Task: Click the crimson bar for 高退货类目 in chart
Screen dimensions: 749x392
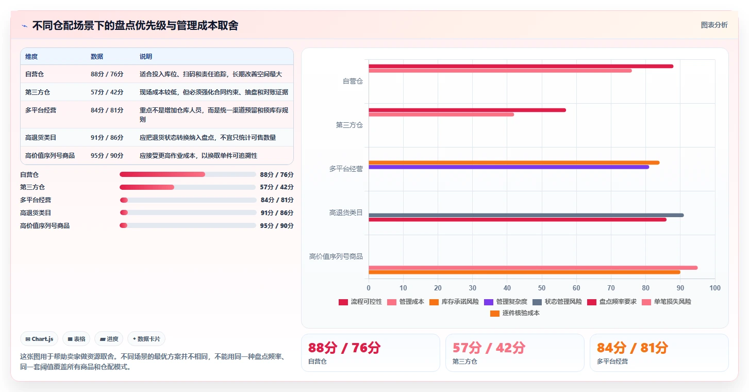Action: click(518, 220)
